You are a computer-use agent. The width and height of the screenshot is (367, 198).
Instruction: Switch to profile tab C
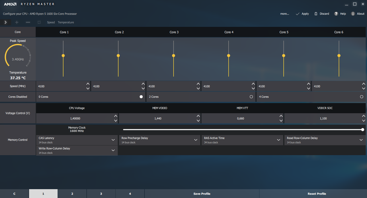[x=14, y=194]
